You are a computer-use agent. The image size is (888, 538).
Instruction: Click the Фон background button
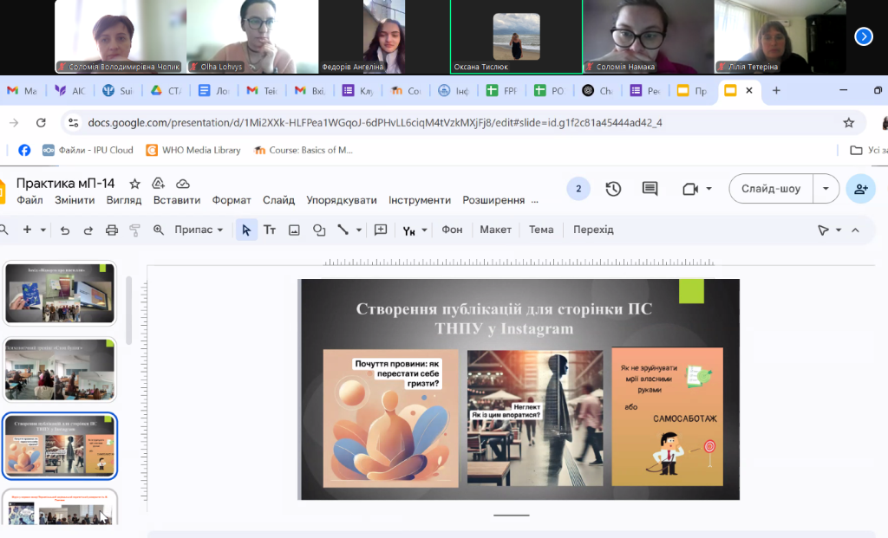pos(452,230)
